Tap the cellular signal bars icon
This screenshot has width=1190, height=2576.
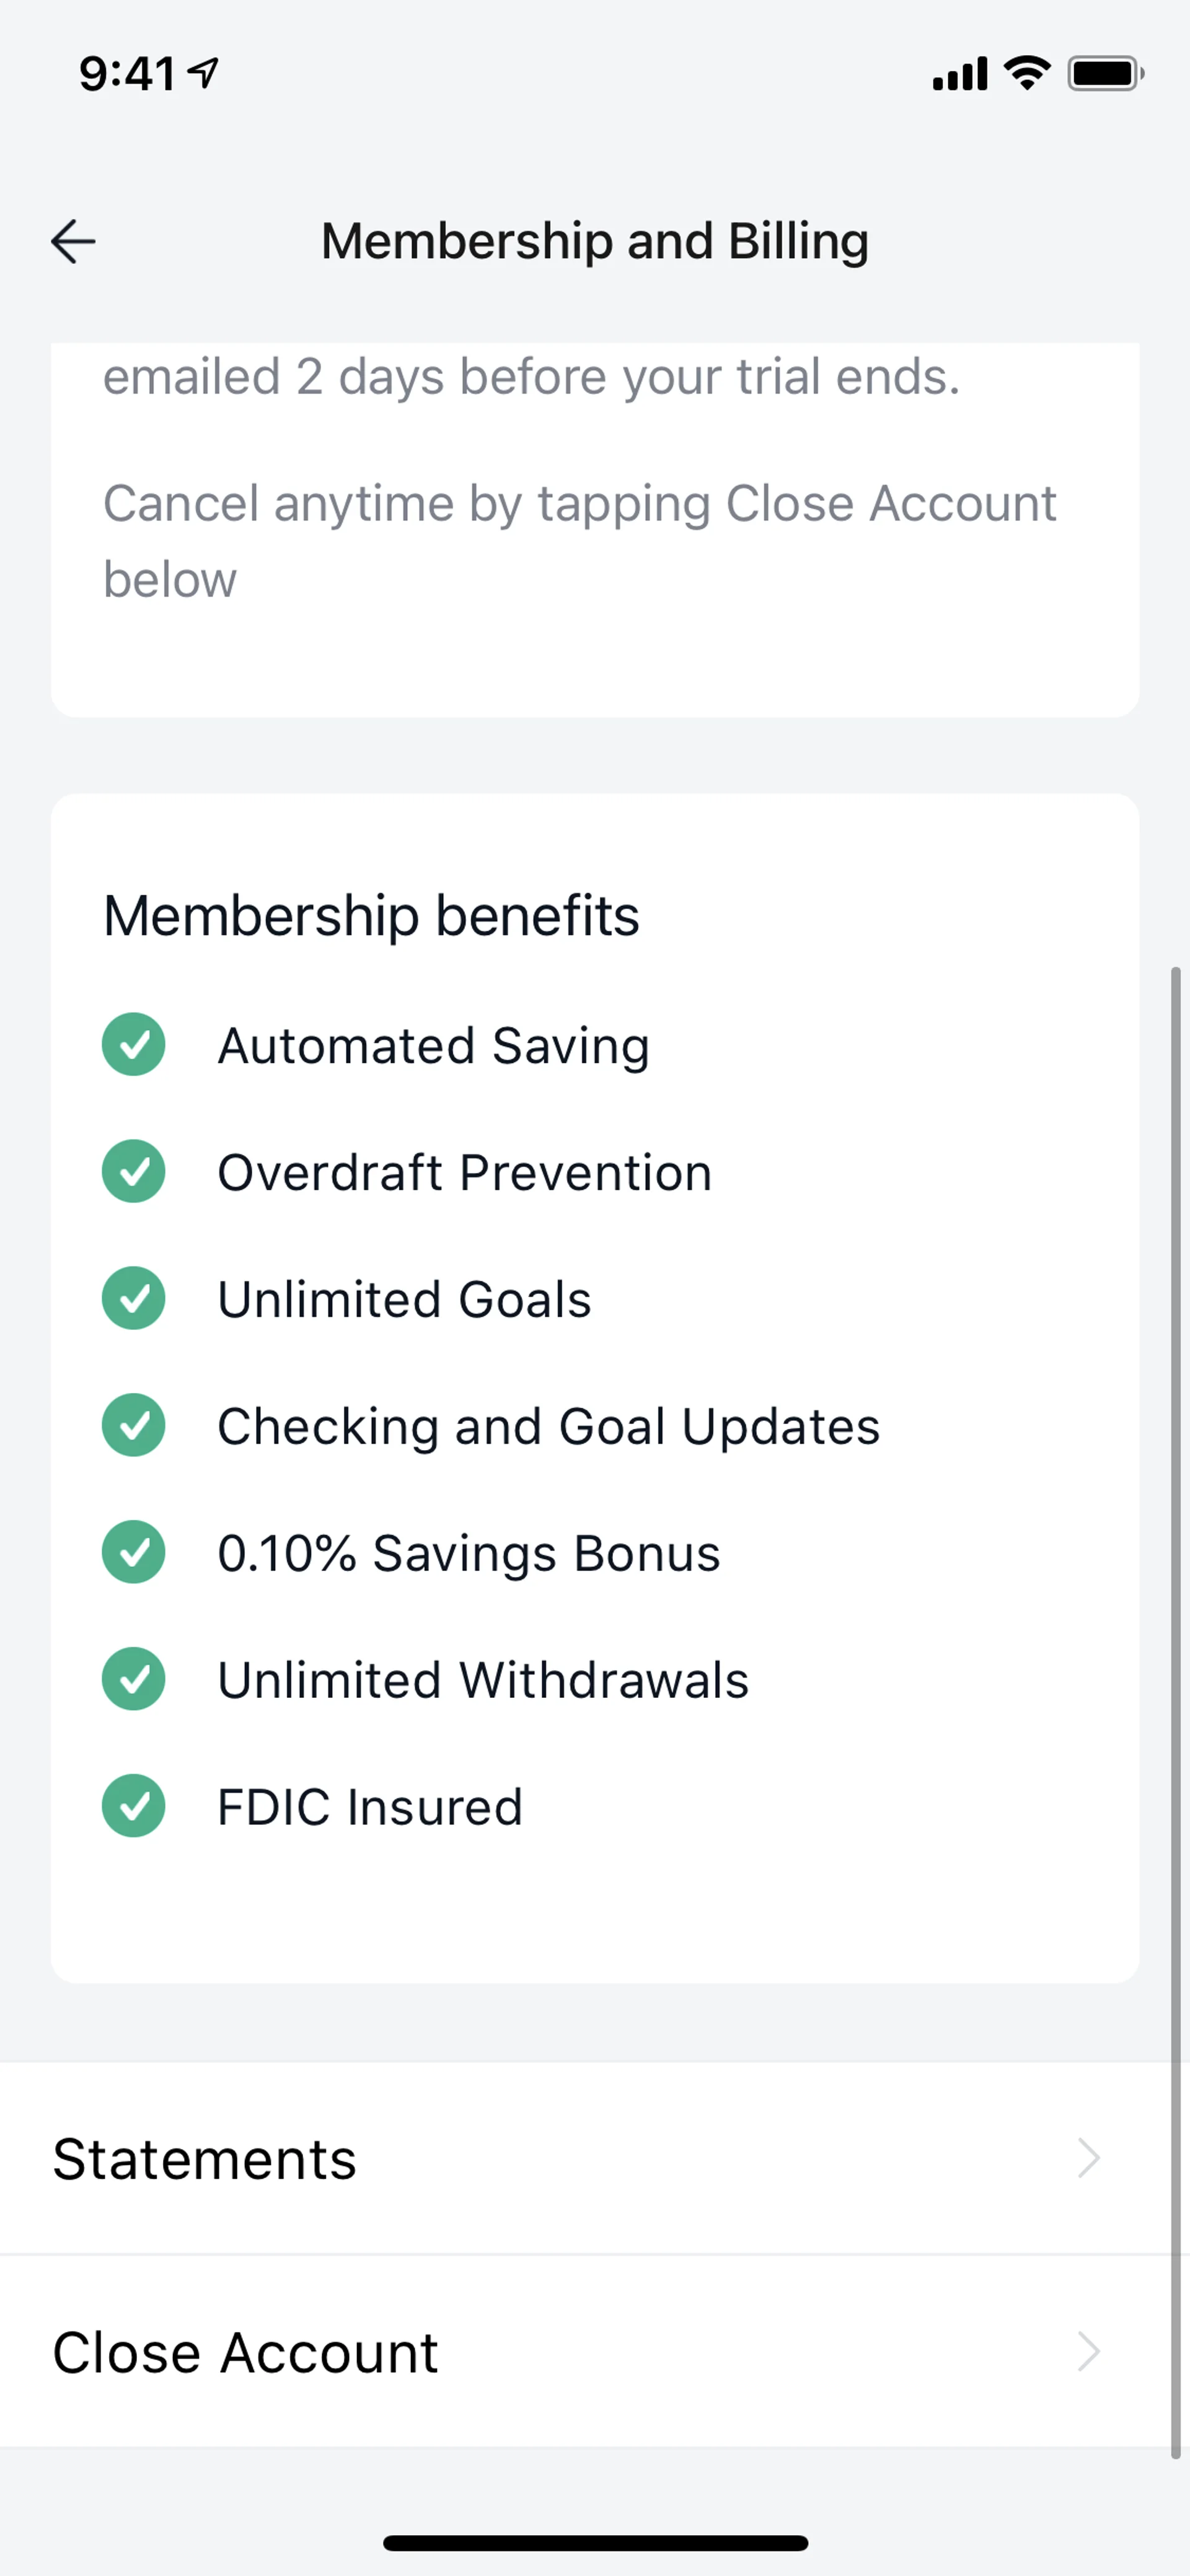[960, 74]
